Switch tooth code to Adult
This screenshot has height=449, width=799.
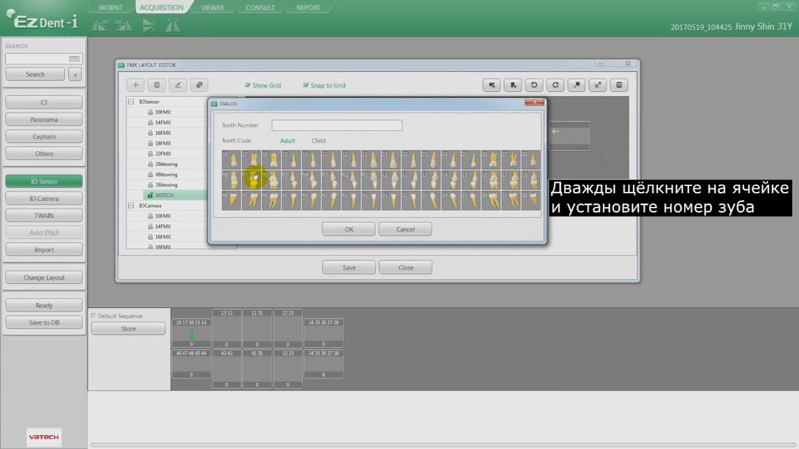pos(287,141)
